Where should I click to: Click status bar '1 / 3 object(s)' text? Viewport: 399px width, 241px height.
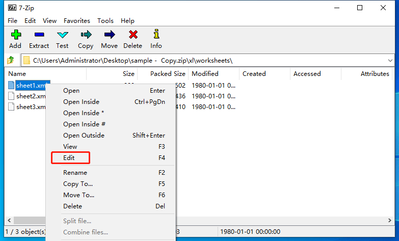click(x=25, y=232)
